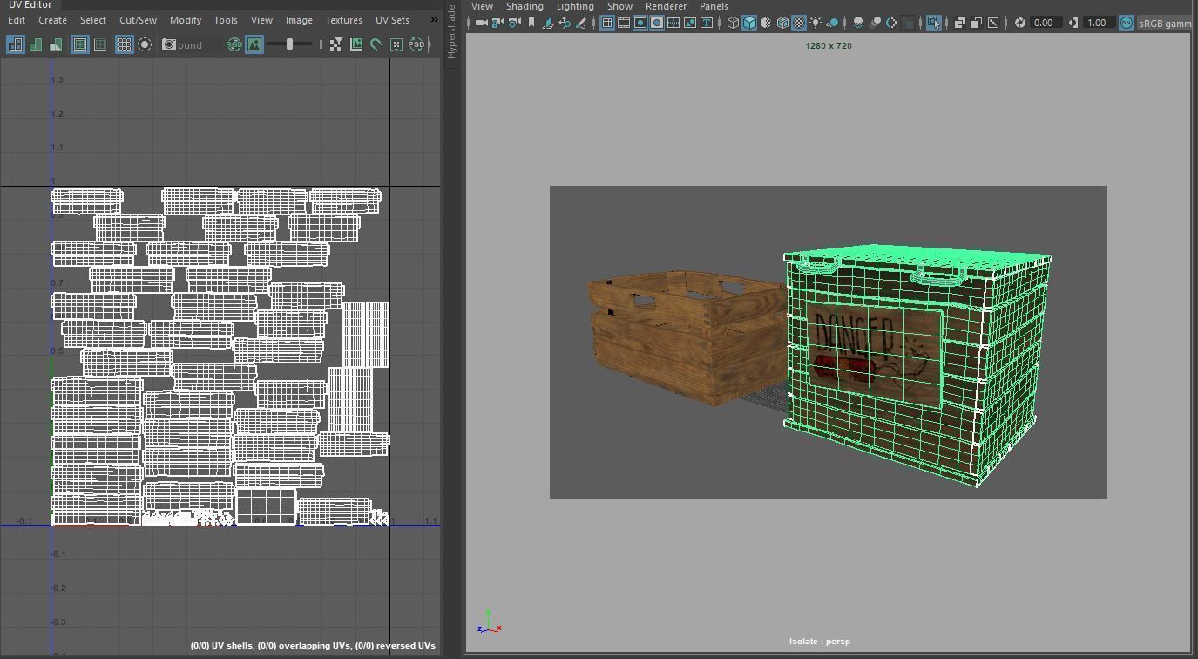Open the UV Editor View menu
Screen dimensions: 1198x659
261,20
